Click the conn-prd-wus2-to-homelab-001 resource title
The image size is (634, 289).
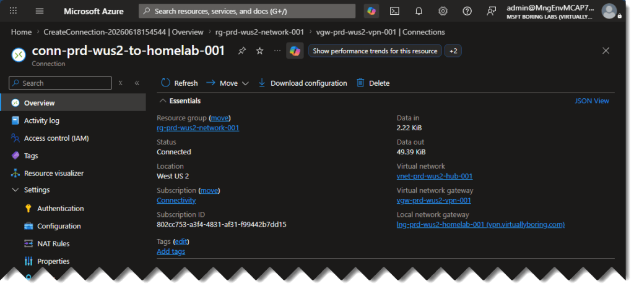coord(128,51)
